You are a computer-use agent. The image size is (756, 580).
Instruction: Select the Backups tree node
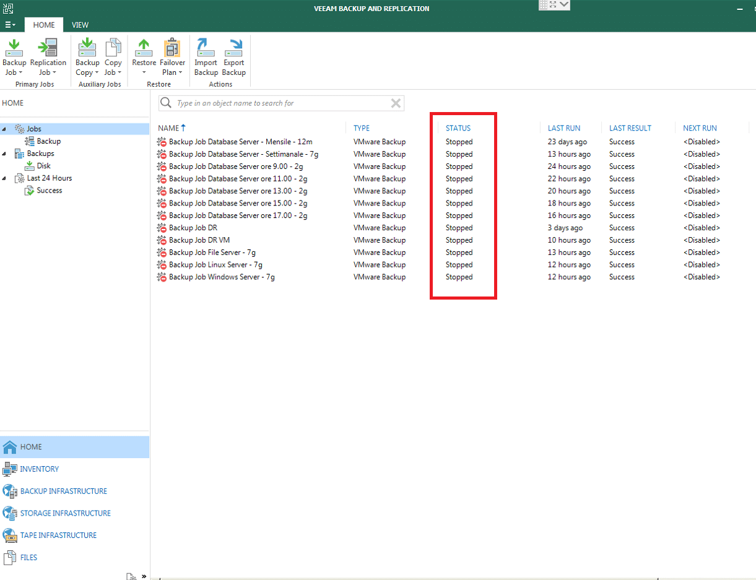(40, 154)
